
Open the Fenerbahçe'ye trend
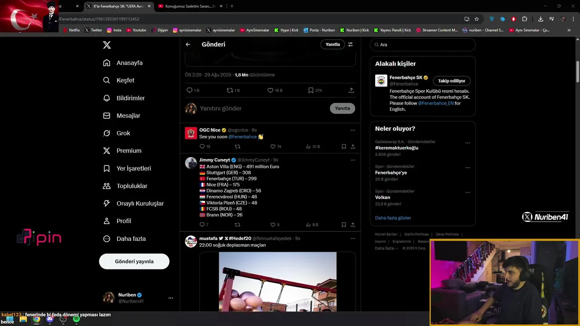point(391,173)
